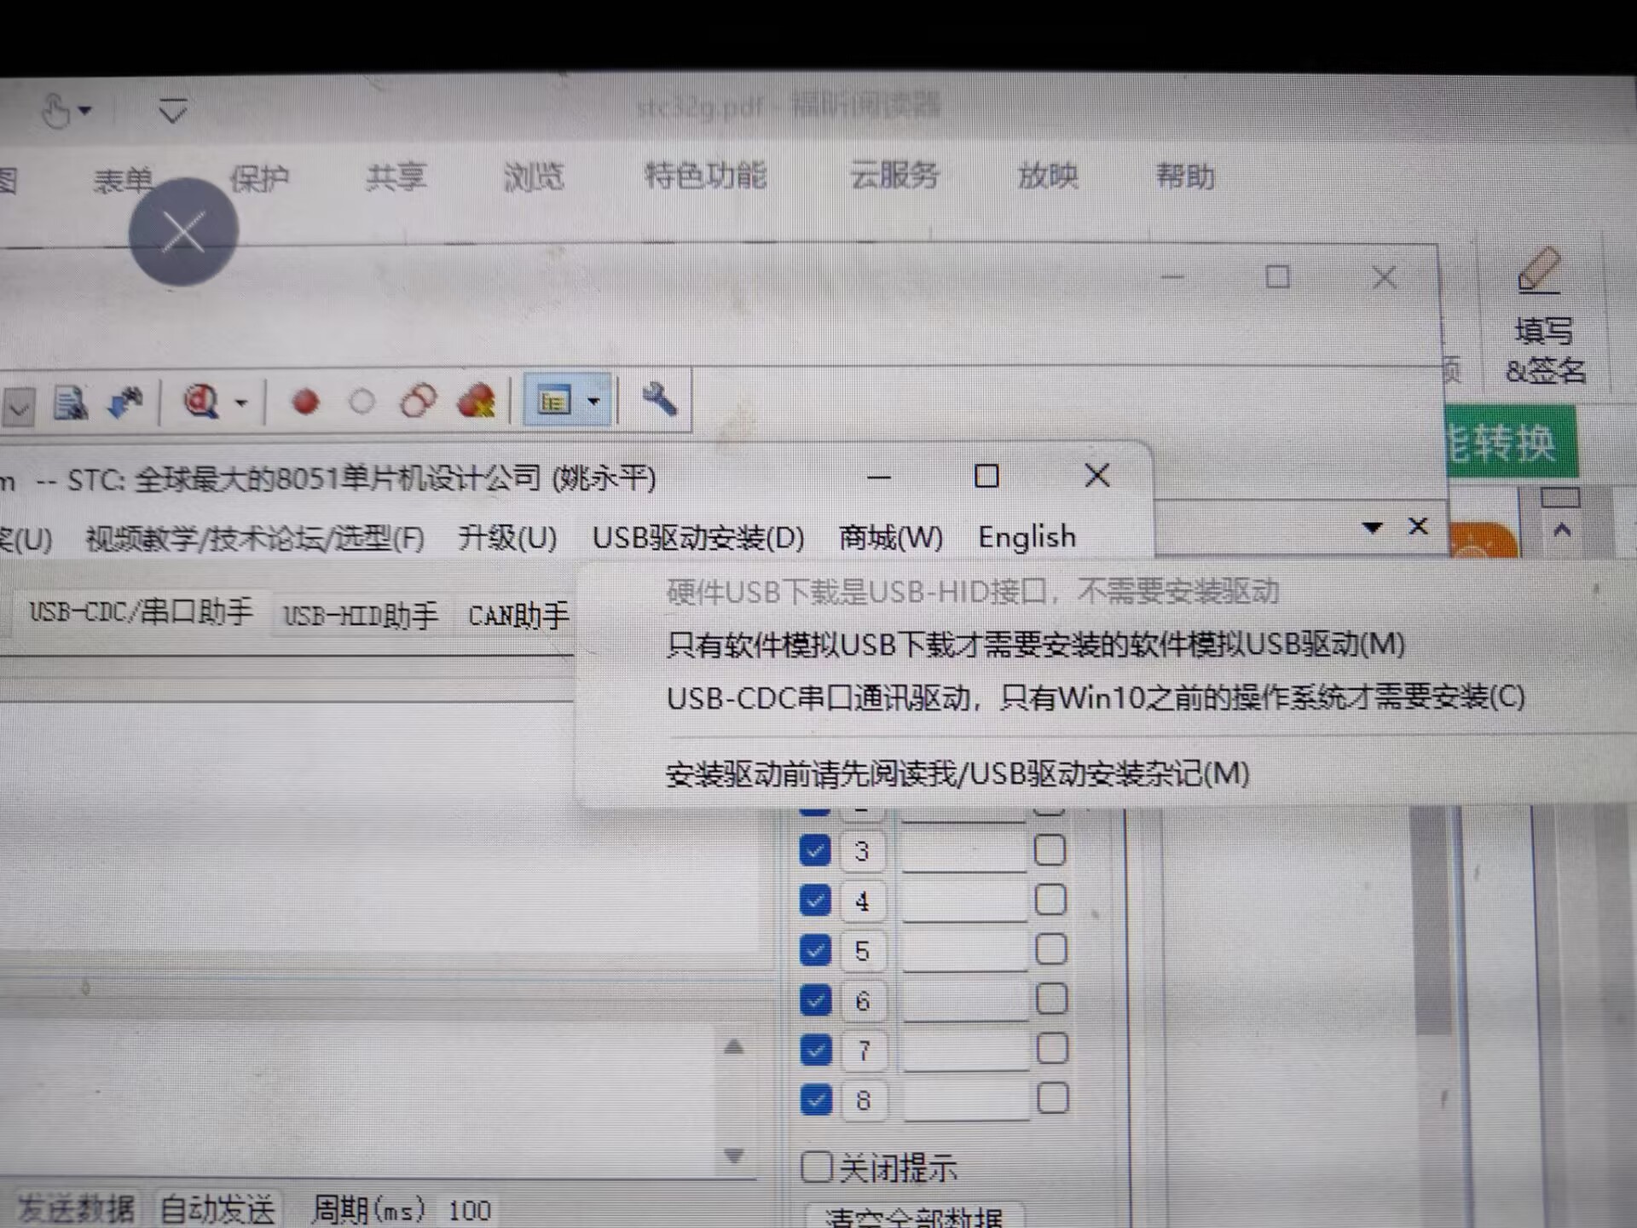This screenshot has height=1228, width=1637.
Task: Switch to USB-HID助手 tab
Action: coord(360,614)
